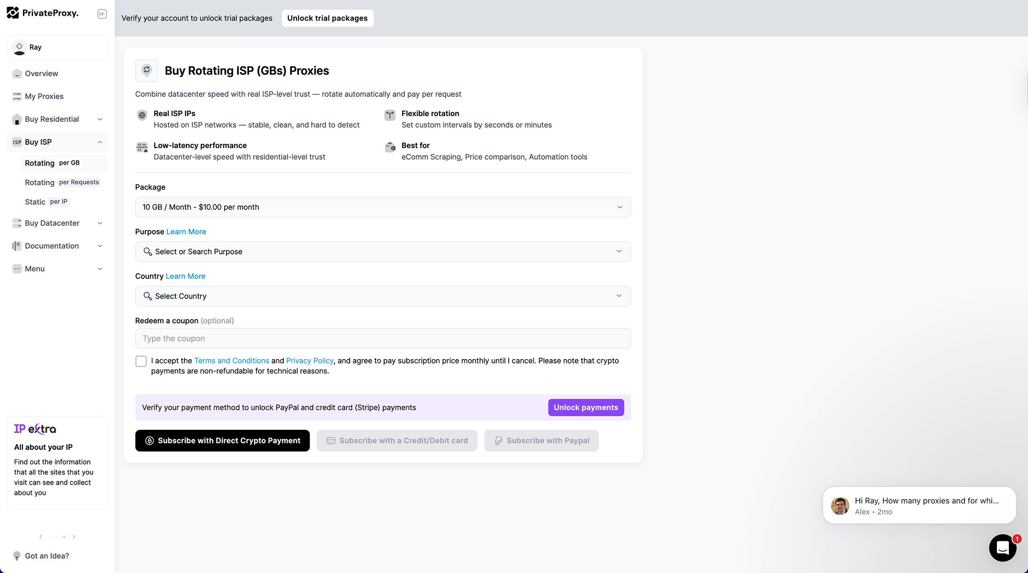
Task: Click the PrivateProxy logo icon
Action: pyautogui.click(x=13, y=13)
